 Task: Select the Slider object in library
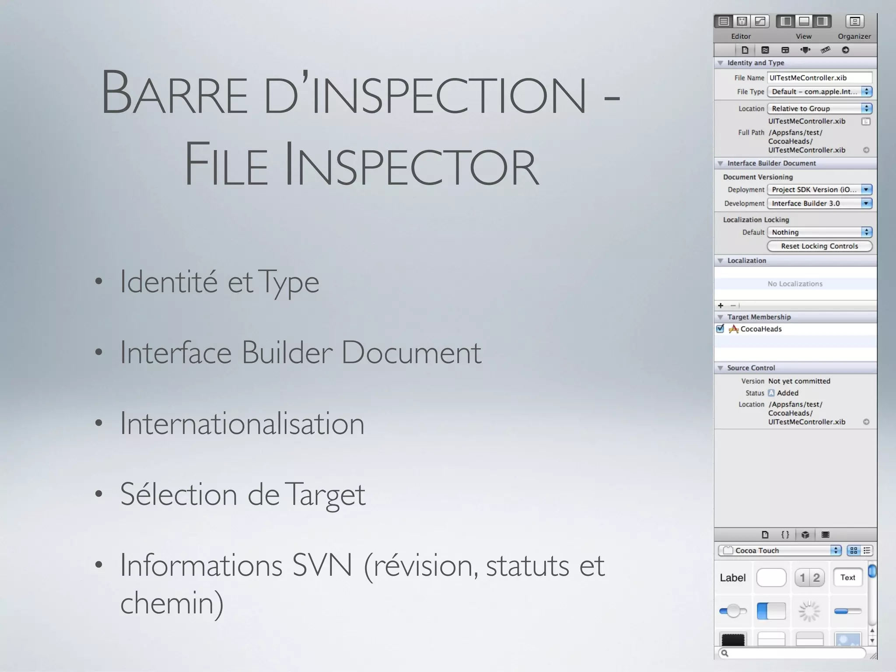(733, 611)
